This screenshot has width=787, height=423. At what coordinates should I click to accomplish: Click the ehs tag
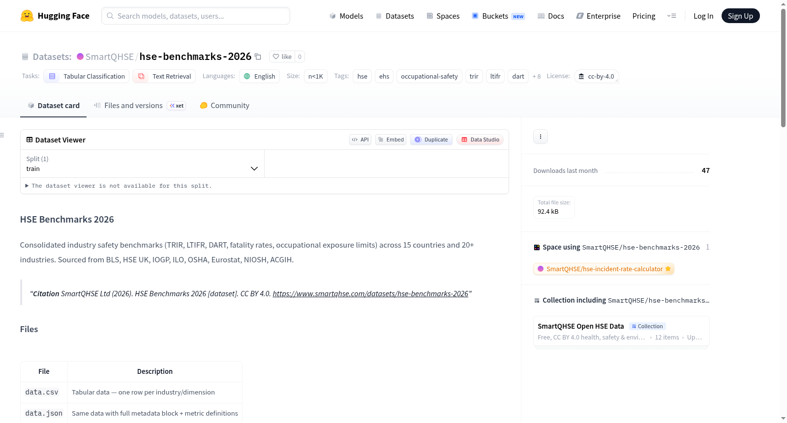point(384,76)
